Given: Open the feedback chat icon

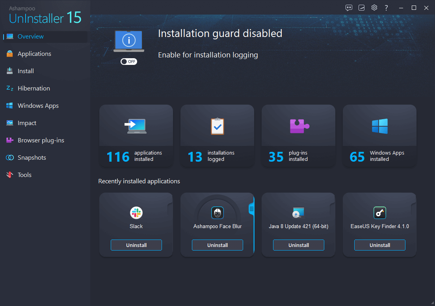Looking at the screenshot, I should point(349,7).
